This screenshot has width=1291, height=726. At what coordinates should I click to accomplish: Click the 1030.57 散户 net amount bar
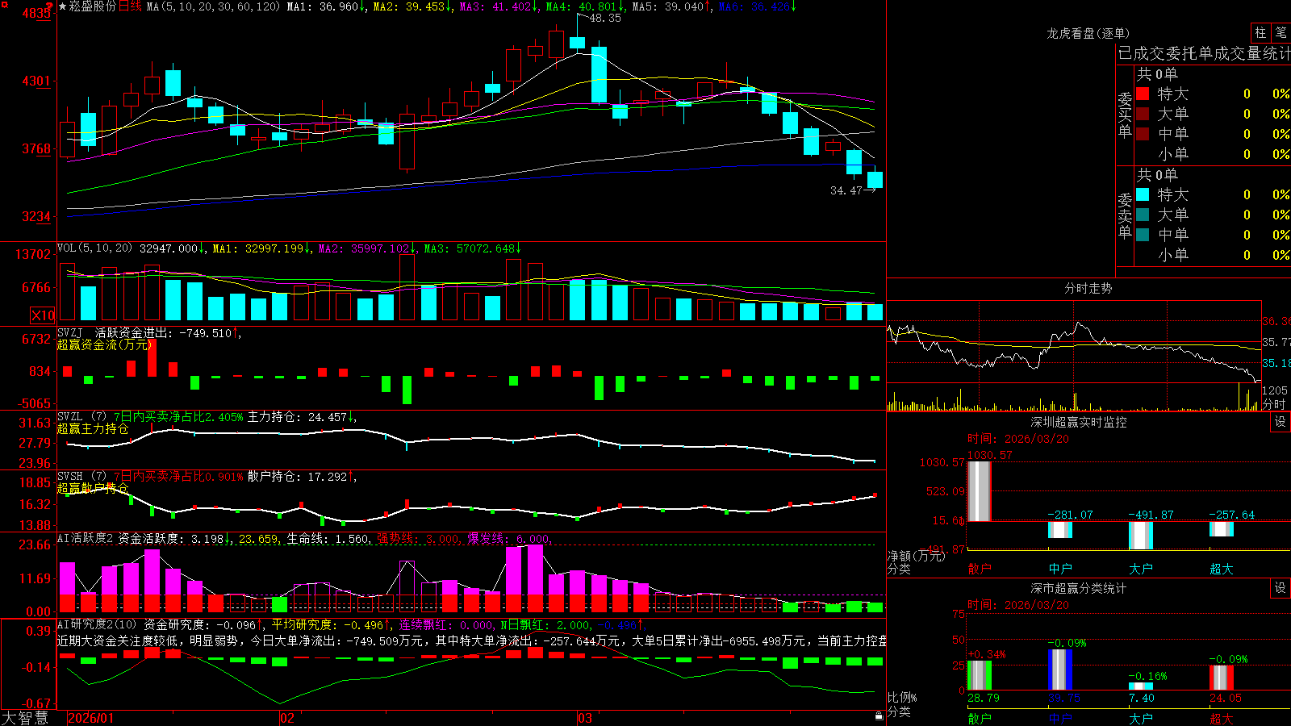coord(979,491)
